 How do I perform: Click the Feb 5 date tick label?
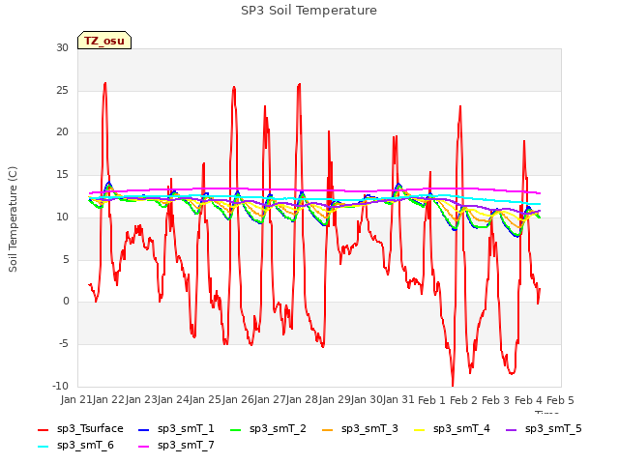[x=561, y=400]
